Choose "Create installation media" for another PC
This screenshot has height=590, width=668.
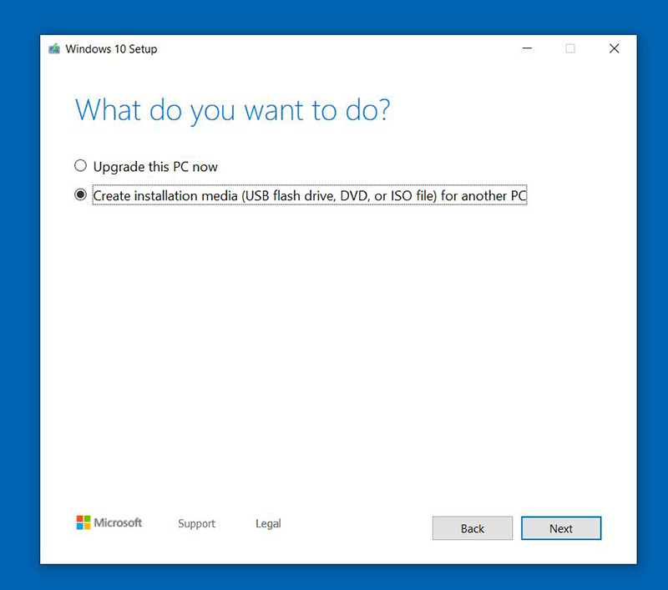[81, 194]
